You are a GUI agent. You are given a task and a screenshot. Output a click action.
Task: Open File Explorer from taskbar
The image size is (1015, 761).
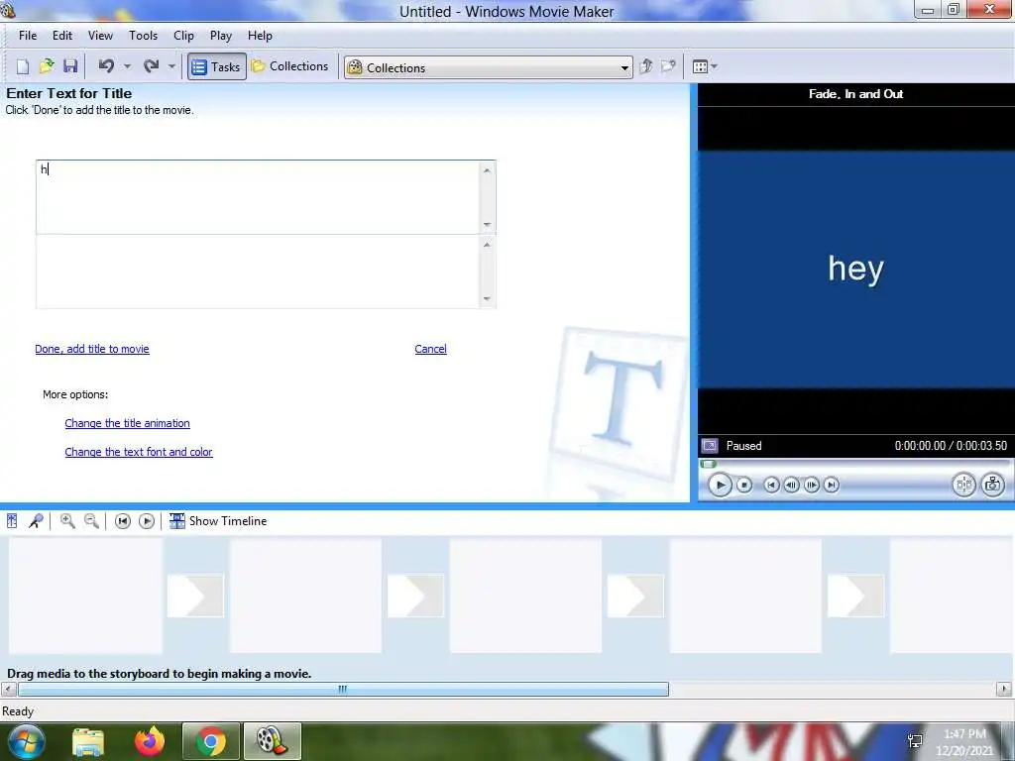coord(88,741)
